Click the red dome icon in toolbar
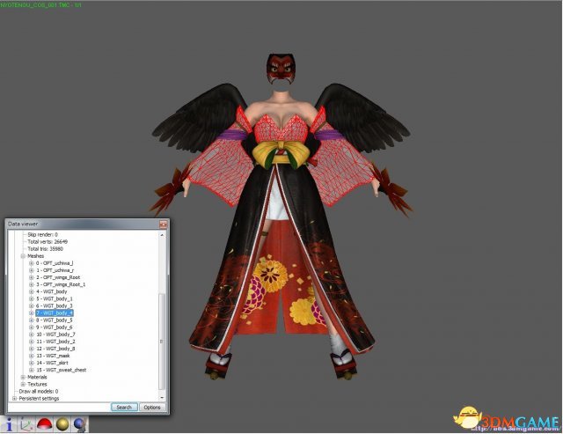 pyautogui.click(x=45, y=424)
